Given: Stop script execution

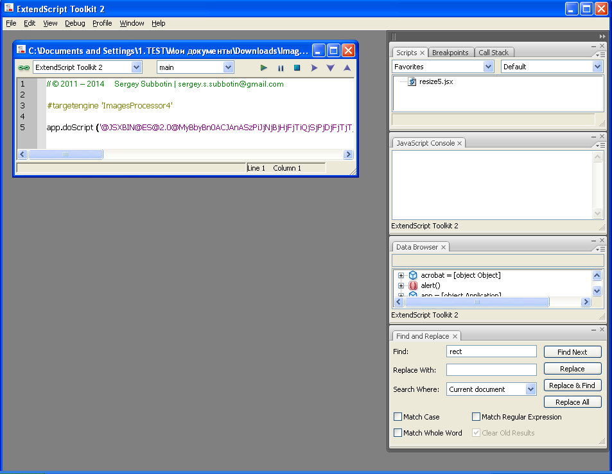Looking at the screenshot, I should tap(297, 68).
